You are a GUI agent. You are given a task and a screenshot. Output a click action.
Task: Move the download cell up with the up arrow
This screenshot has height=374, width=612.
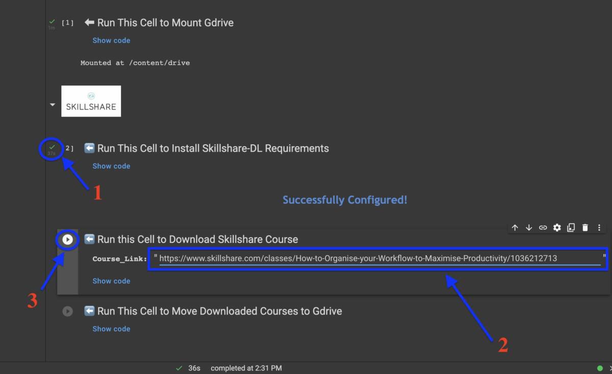point(515,228)
